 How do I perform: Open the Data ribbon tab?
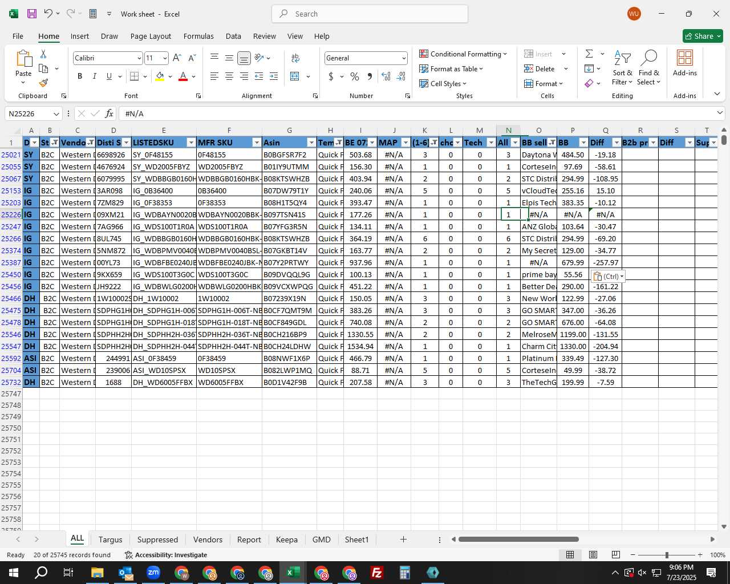(x=233, y=36)
